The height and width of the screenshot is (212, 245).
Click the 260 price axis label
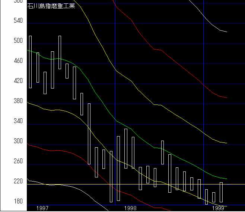click(18, 161)
